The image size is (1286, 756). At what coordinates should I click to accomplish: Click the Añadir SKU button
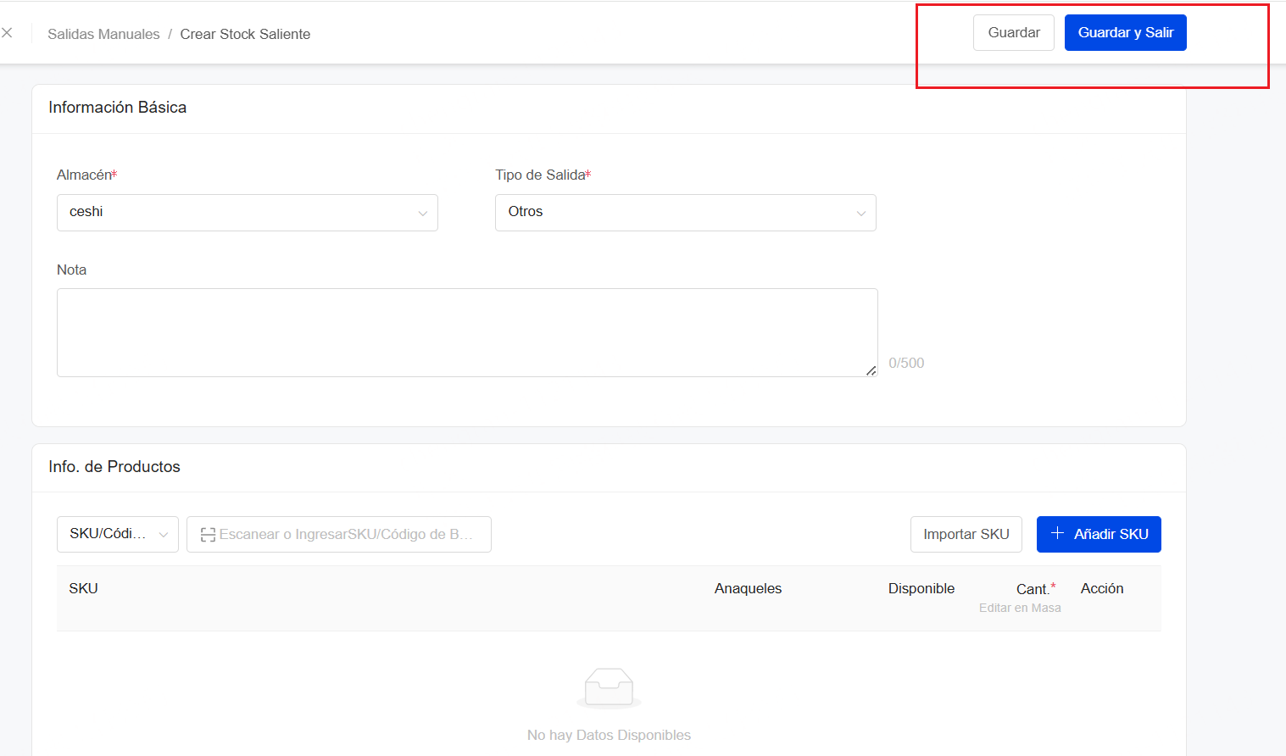click(1099, 534)
